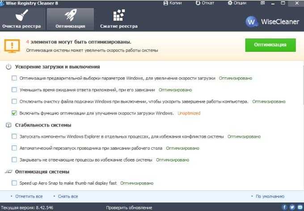Switch to the Оптимизация tab
The height and width of the screenshot is (211, 304).
click(70, 19)
